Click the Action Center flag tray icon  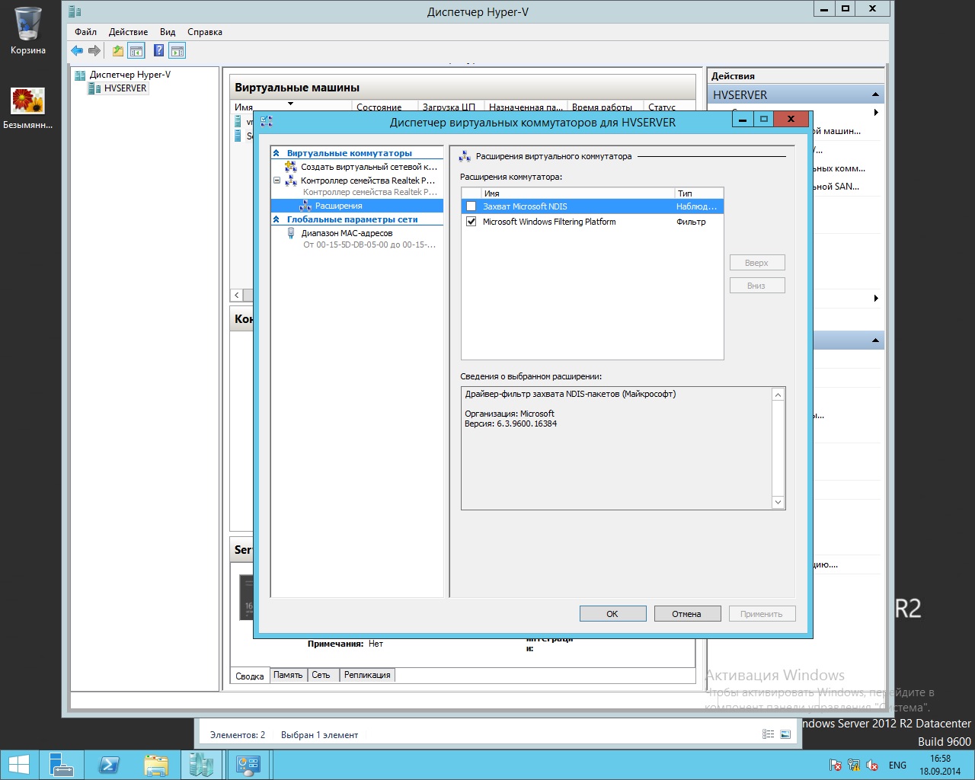click(836, 765)
